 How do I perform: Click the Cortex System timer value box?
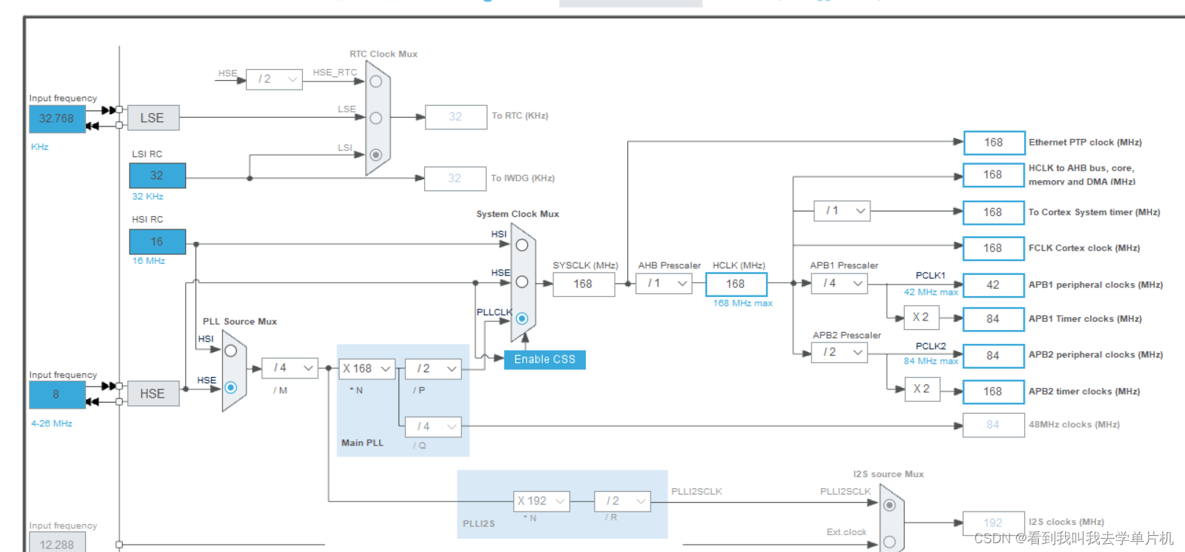tap(994, 212)
